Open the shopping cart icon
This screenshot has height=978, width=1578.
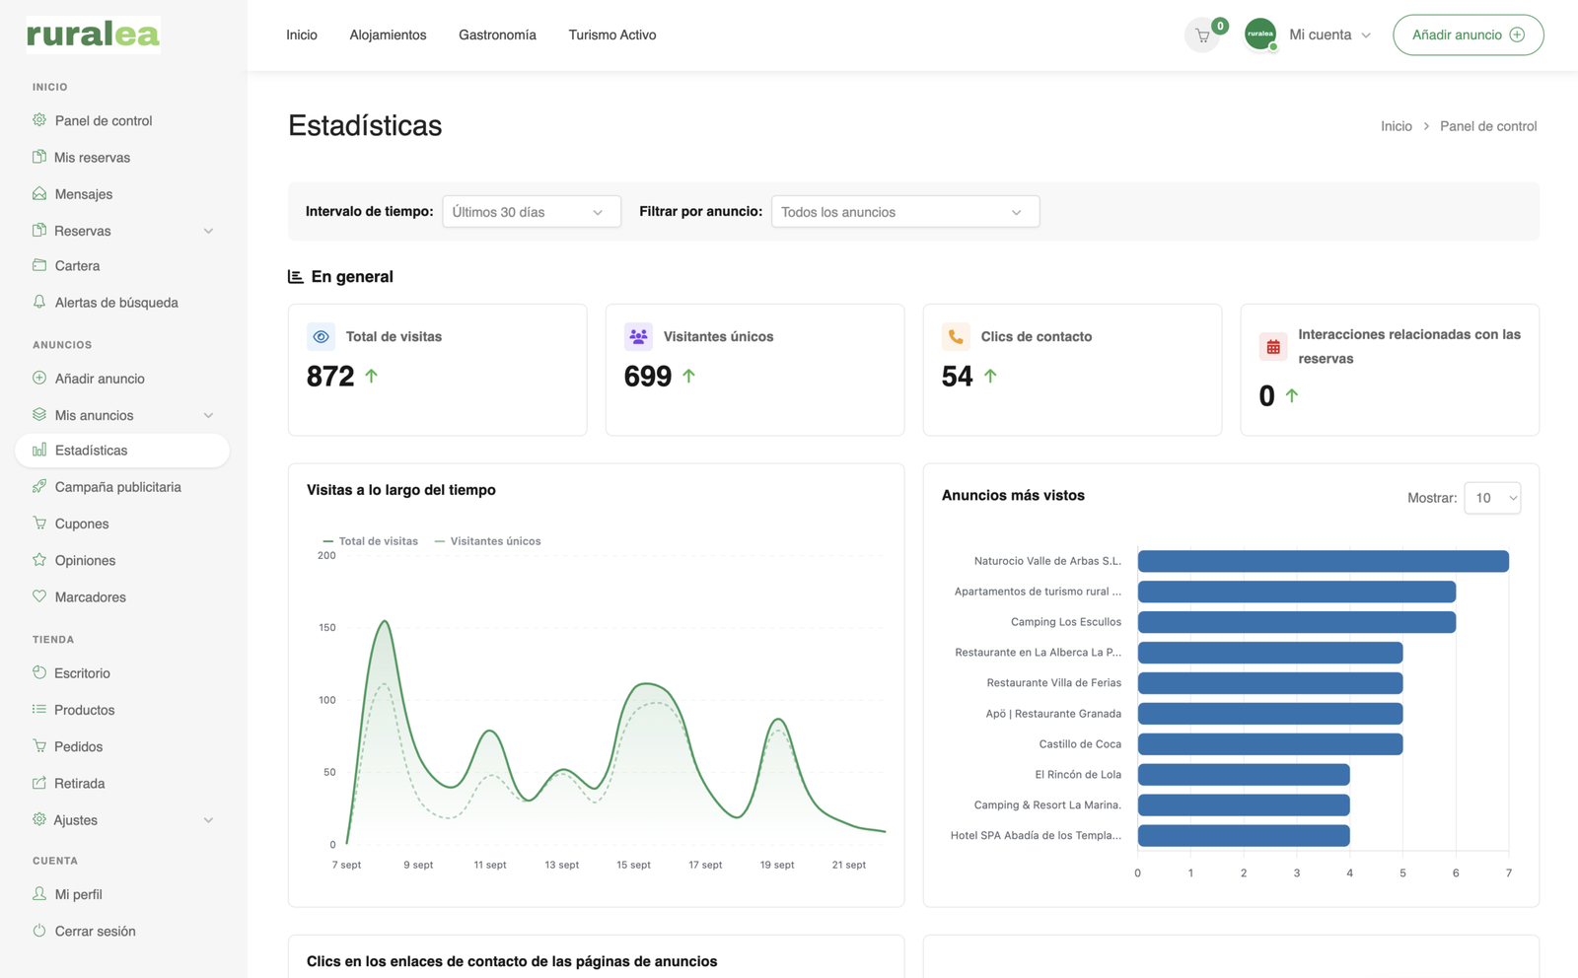1202,35
